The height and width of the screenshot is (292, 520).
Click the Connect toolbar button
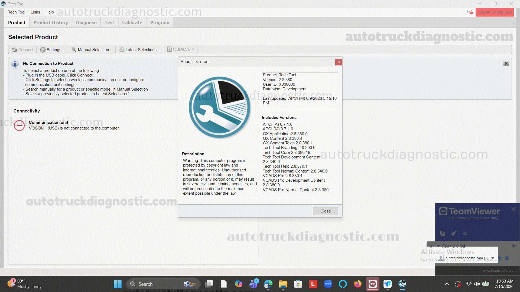point(22,49)
